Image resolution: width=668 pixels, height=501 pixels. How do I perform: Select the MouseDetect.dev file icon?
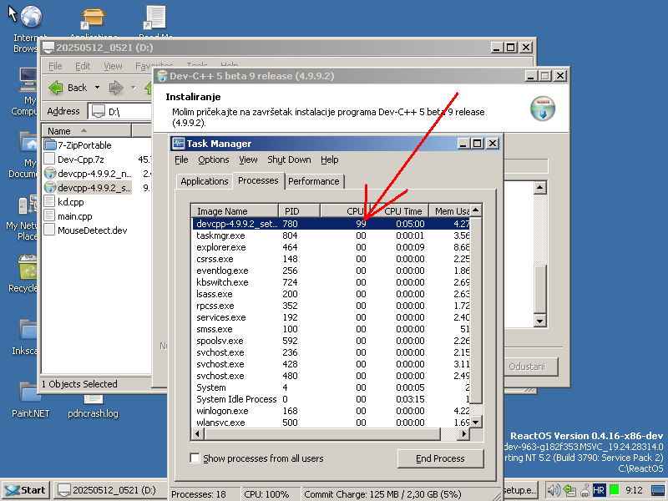(50, 230)
